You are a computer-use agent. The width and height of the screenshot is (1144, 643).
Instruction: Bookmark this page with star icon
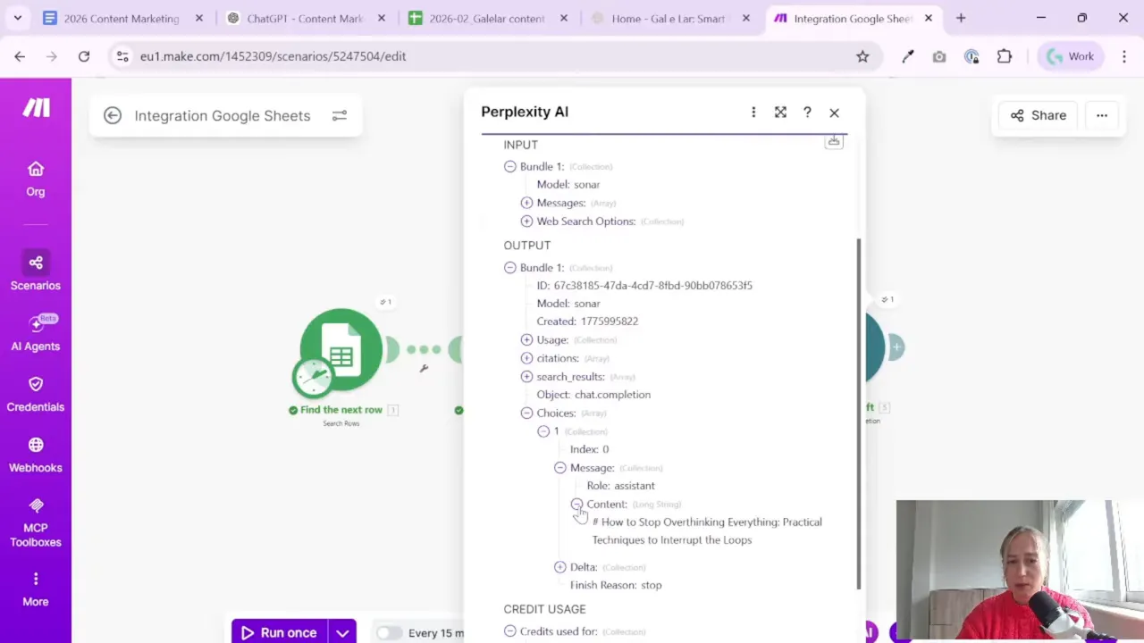pos(862,56)
